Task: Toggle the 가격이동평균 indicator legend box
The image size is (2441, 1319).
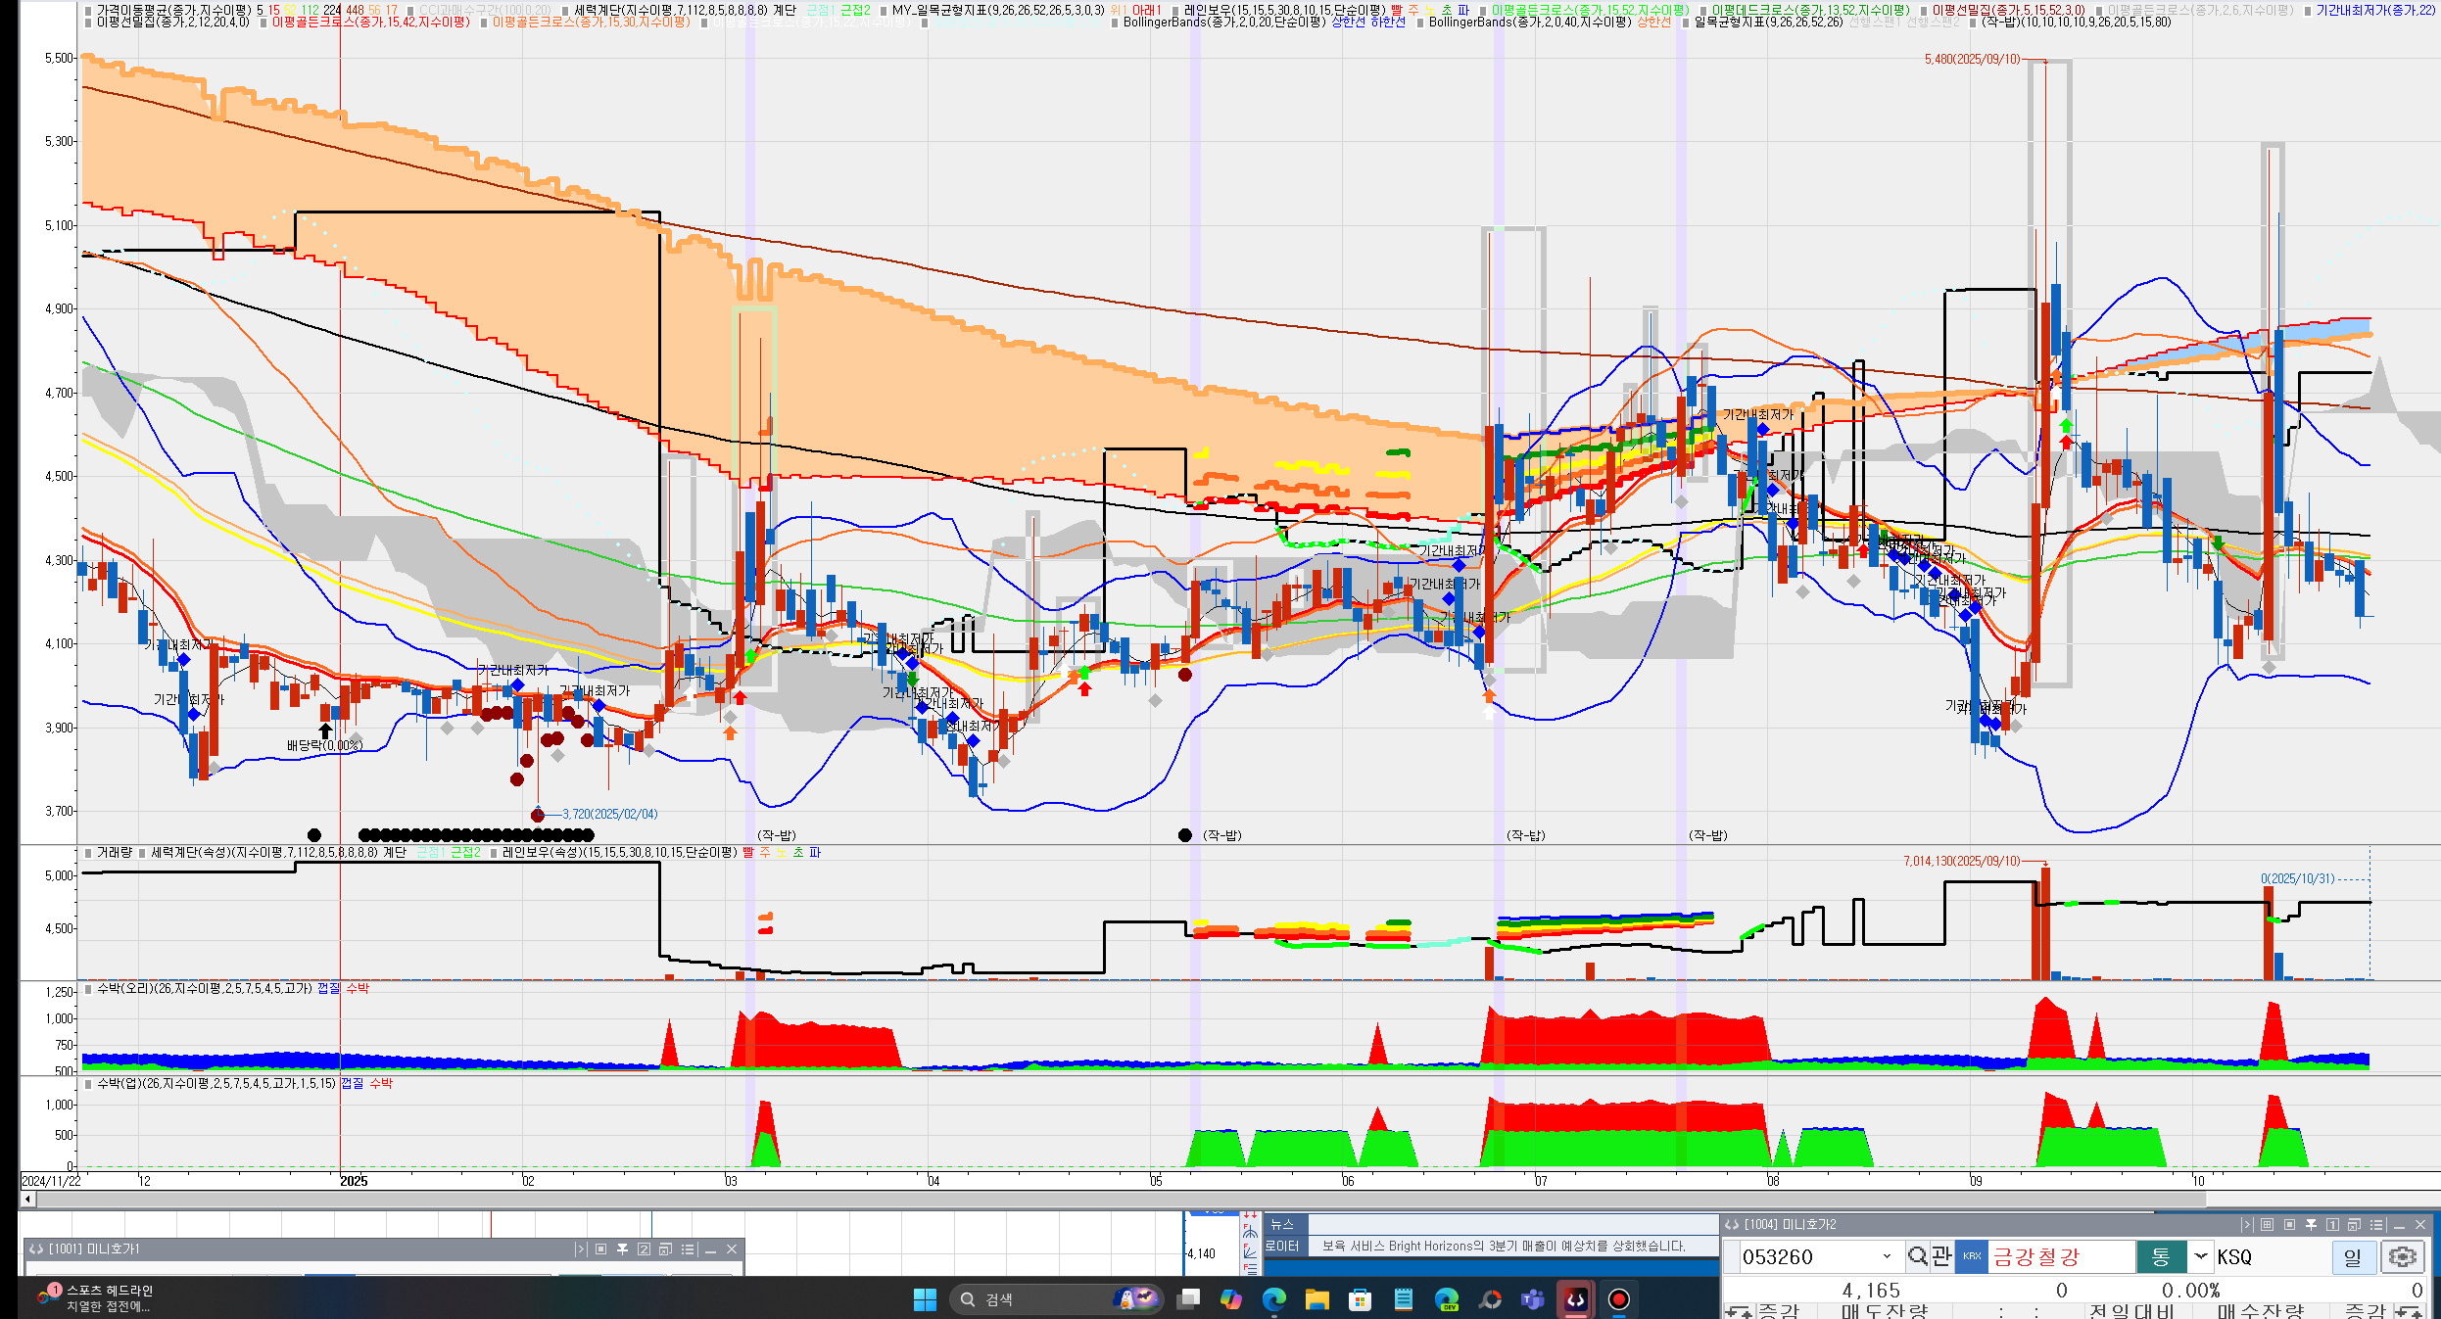Action: tap(89, 11)
